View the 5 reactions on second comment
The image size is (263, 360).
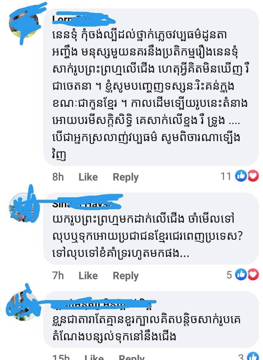click(229, 275)
